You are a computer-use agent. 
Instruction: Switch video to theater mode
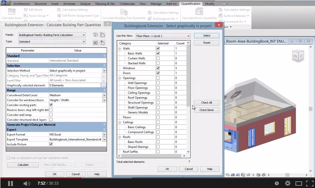[x=299, y=183]
